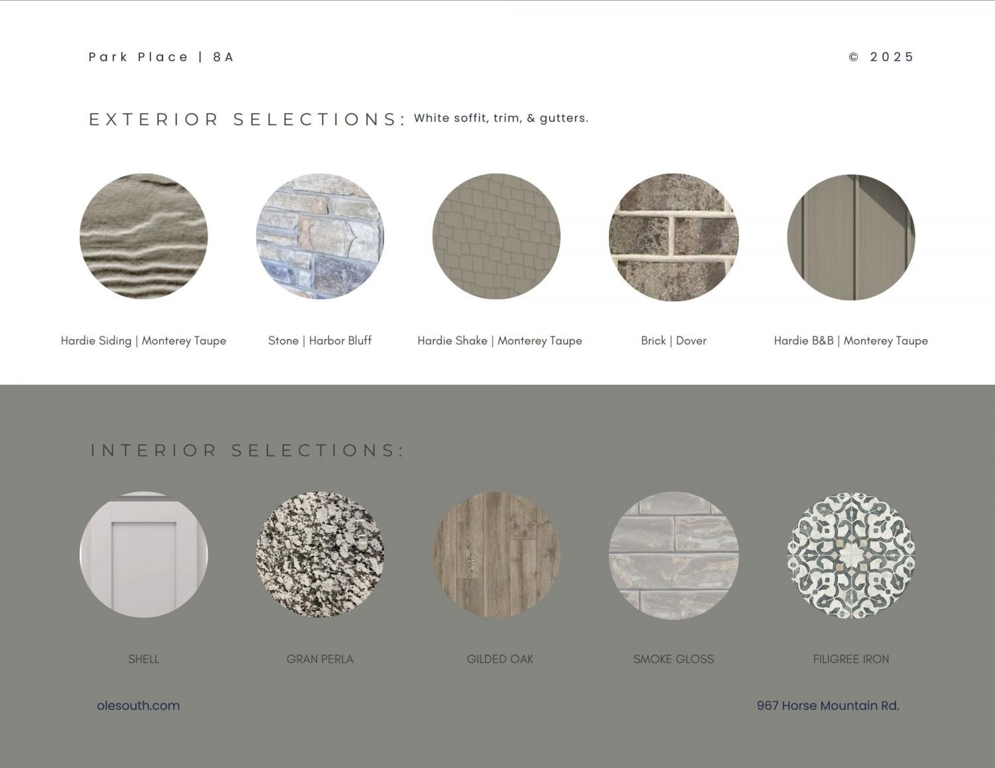
Task: Click the Hardie Shake texture sample
Action: [x=496, y=237]
